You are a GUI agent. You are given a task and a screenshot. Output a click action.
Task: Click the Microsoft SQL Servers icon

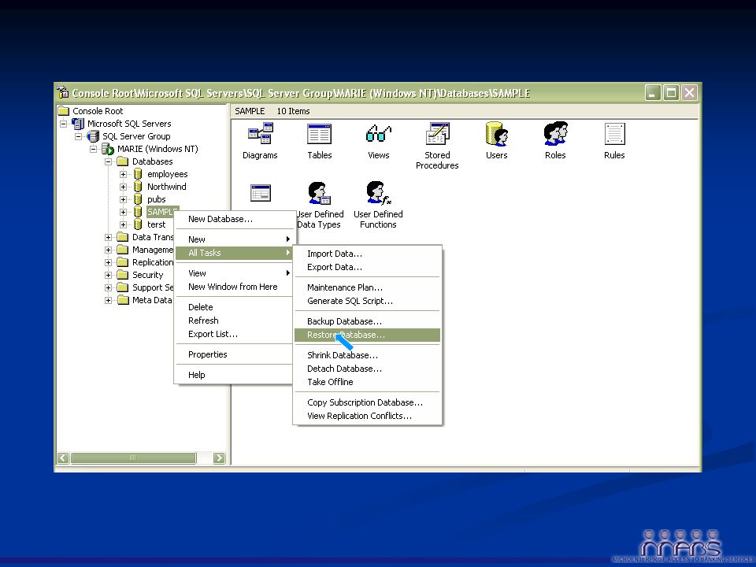[x=78, y=124]
